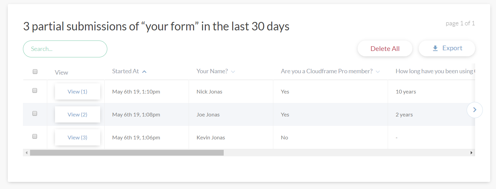Check the Kevin Jonas row checkbox

point(35,136)
